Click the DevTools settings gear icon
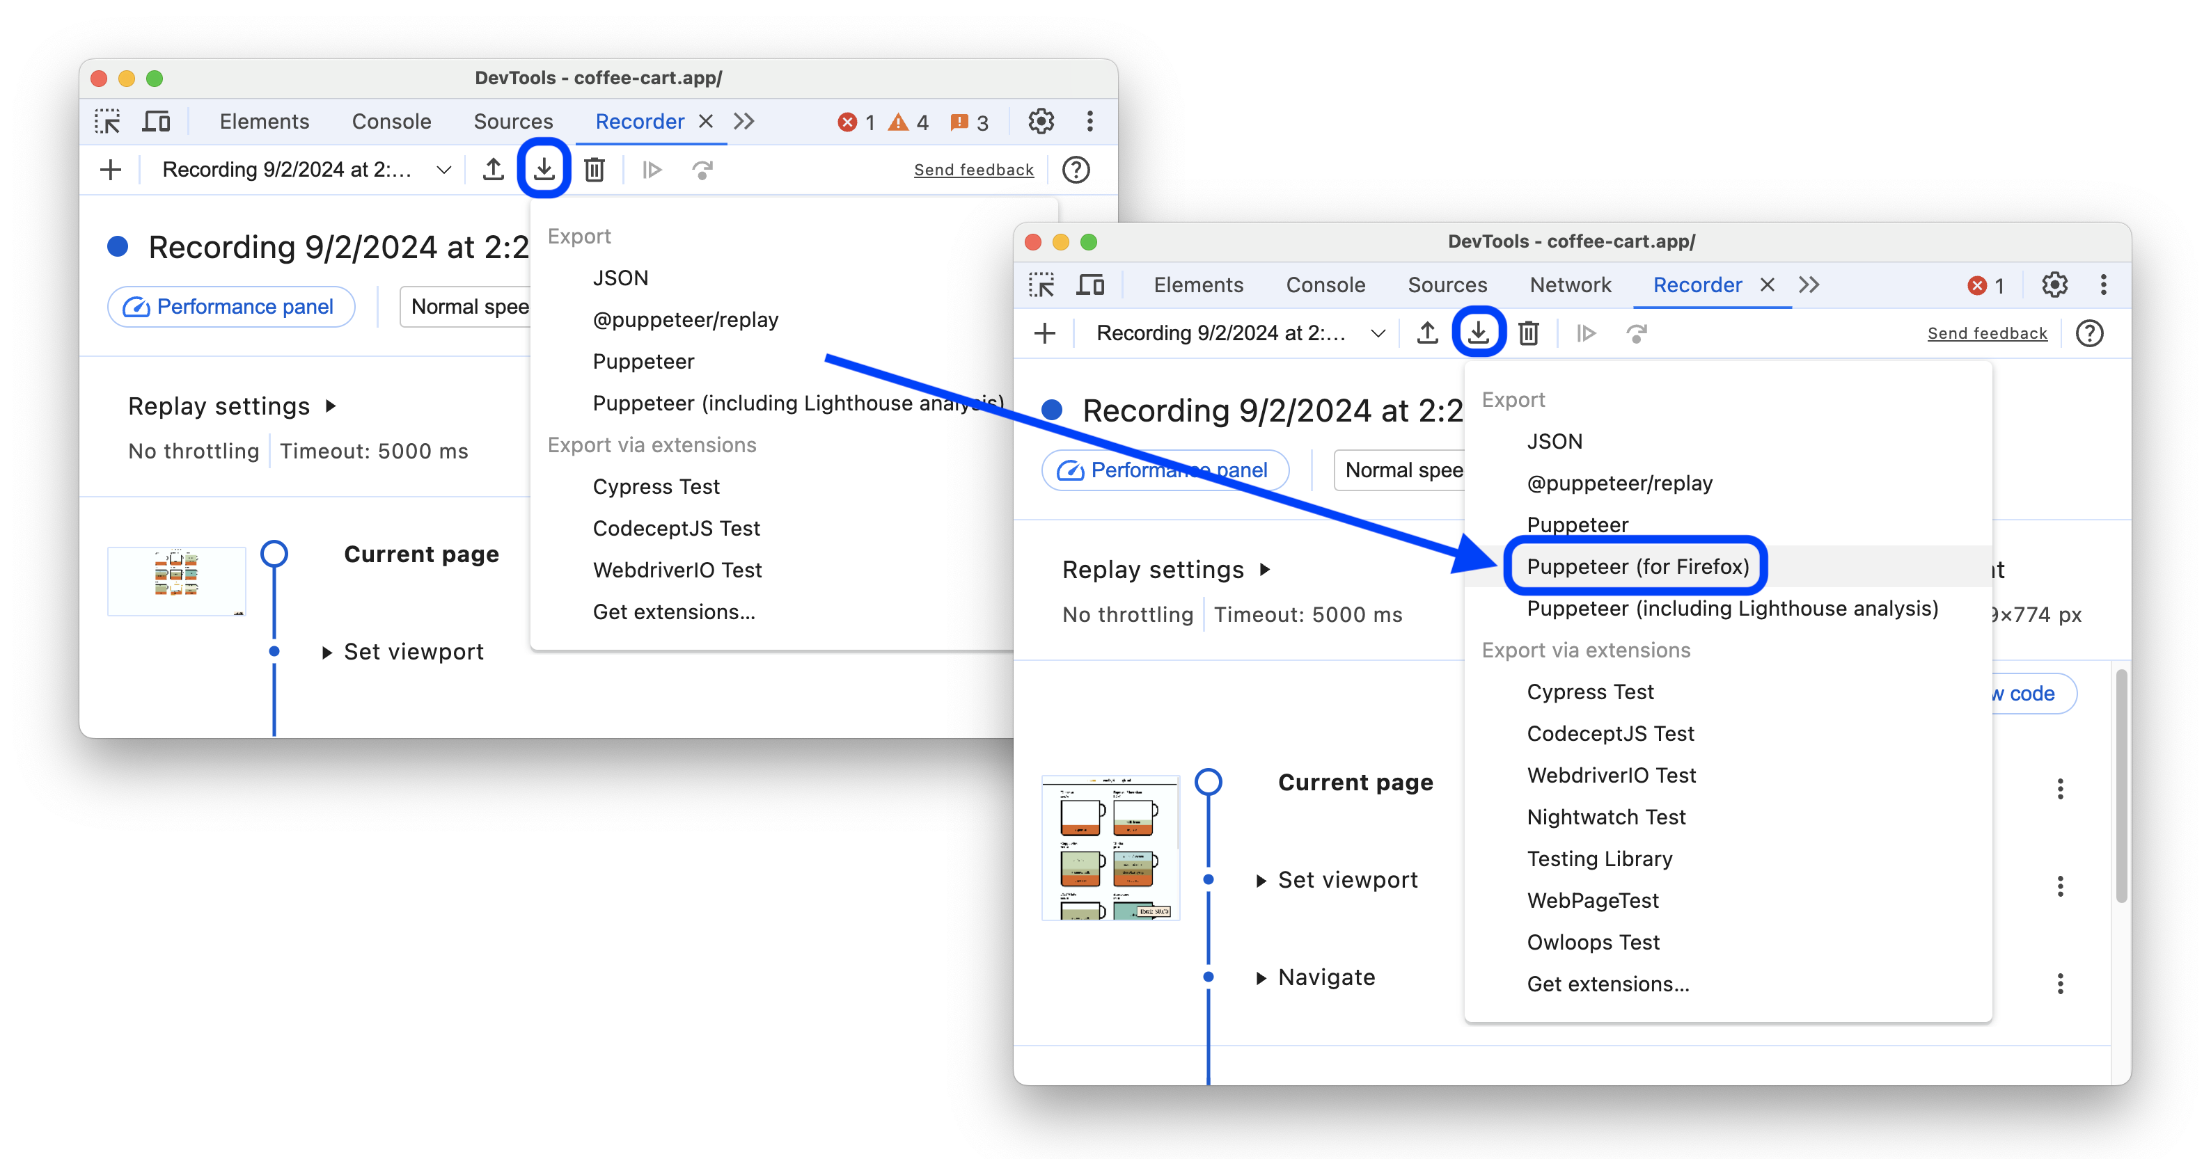Screen dimensions: 2211x1159 pos(2053,284)
